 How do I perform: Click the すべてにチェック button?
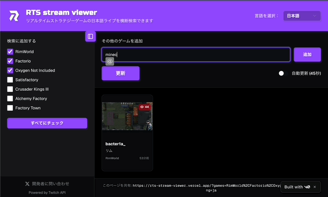click(47, 123)
